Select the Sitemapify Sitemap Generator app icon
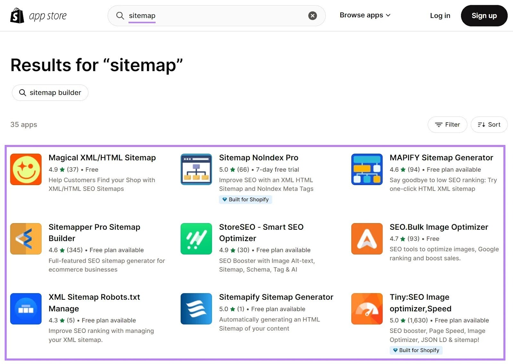The image size is (513, 364). 196,309
